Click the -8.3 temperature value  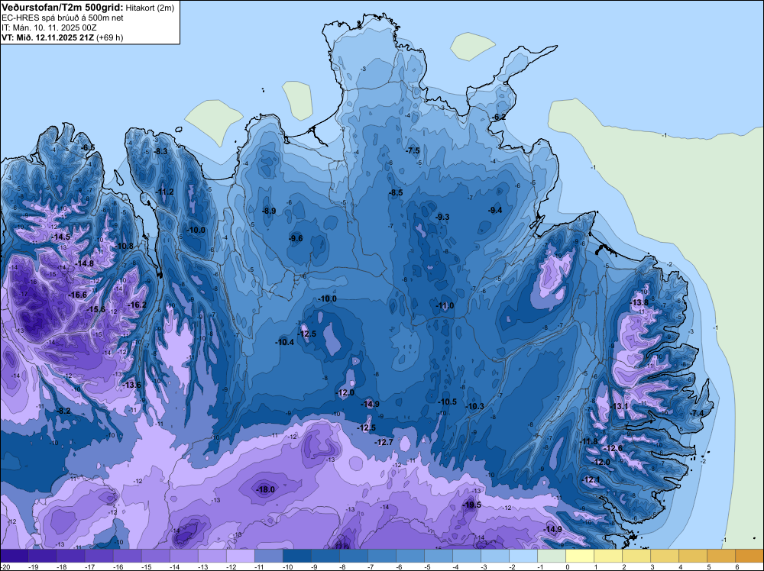[x=160, y=152]
